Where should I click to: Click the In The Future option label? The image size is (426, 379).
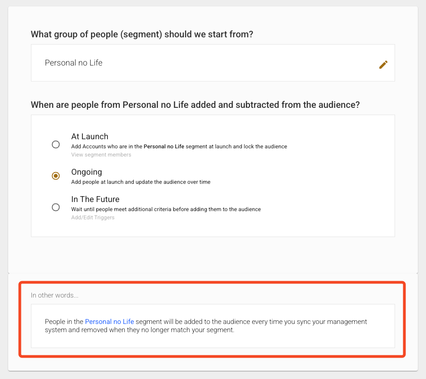pyautogui.click(x=95, y=199)
